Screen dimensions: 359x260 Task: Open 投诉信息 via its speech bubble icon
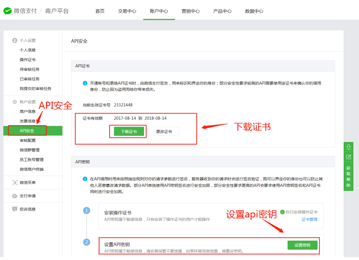tap(15, 209)
